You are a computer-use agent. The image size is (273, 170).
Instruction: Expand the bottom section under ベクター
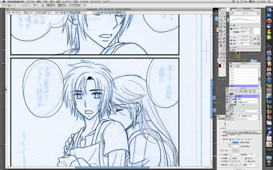pos(231,50)
